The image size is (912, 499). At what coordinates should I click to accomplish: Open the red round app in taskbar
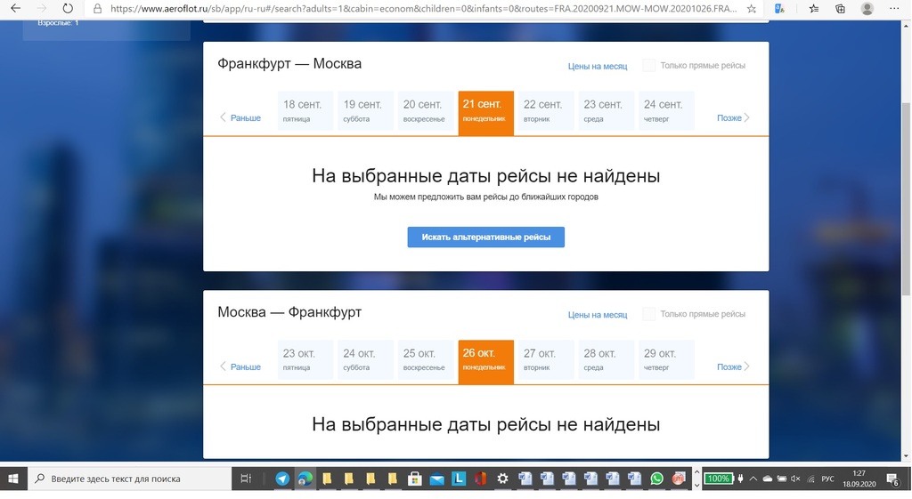pos(679,479)
